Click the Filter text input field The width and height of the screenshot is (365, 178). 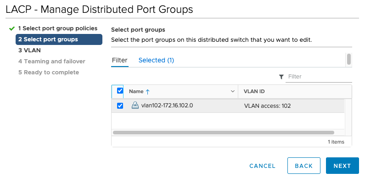319,77
